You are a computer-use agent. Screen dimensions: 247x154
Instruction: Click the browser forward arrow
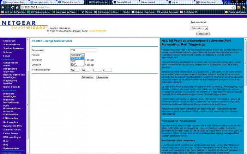coord(7,7)
